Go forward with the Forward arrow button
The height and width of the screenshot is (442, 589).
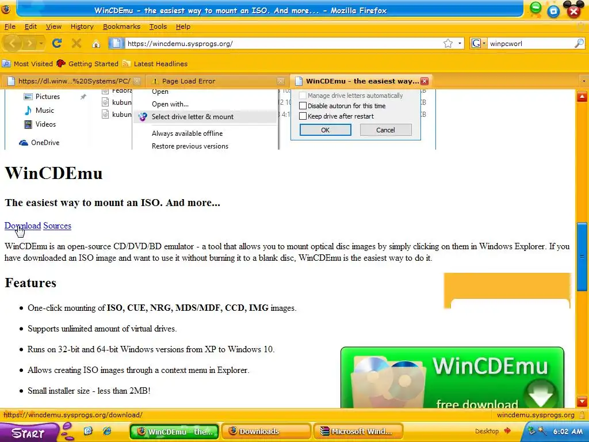click(29, 44)
